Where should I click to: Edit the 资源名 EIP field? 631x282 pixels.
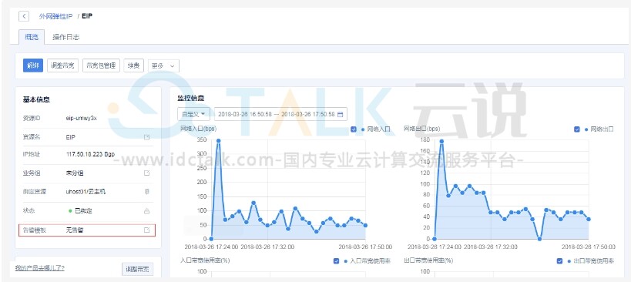(146, 137)
